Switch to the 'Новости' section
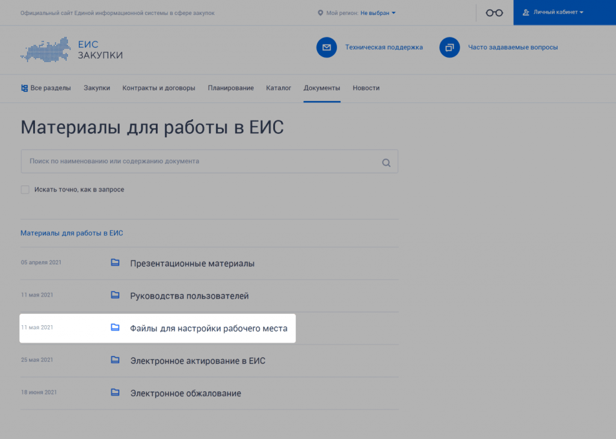The height and width of the screenshot is (439, 616). click(x=366, y=88)
